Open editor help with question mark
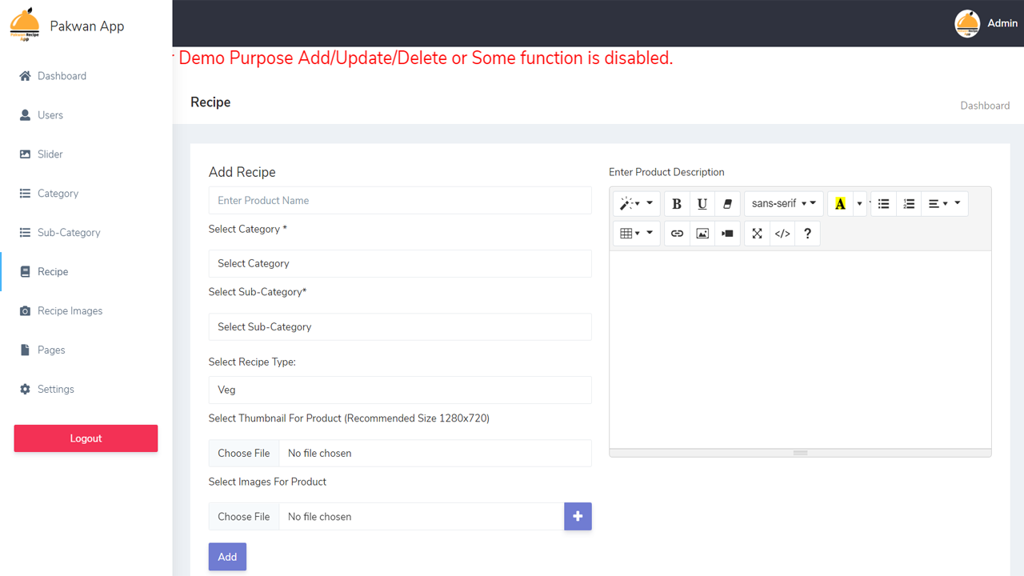Screen dimensions: 1024x576 pyautogui.click(x=807, y=234)
